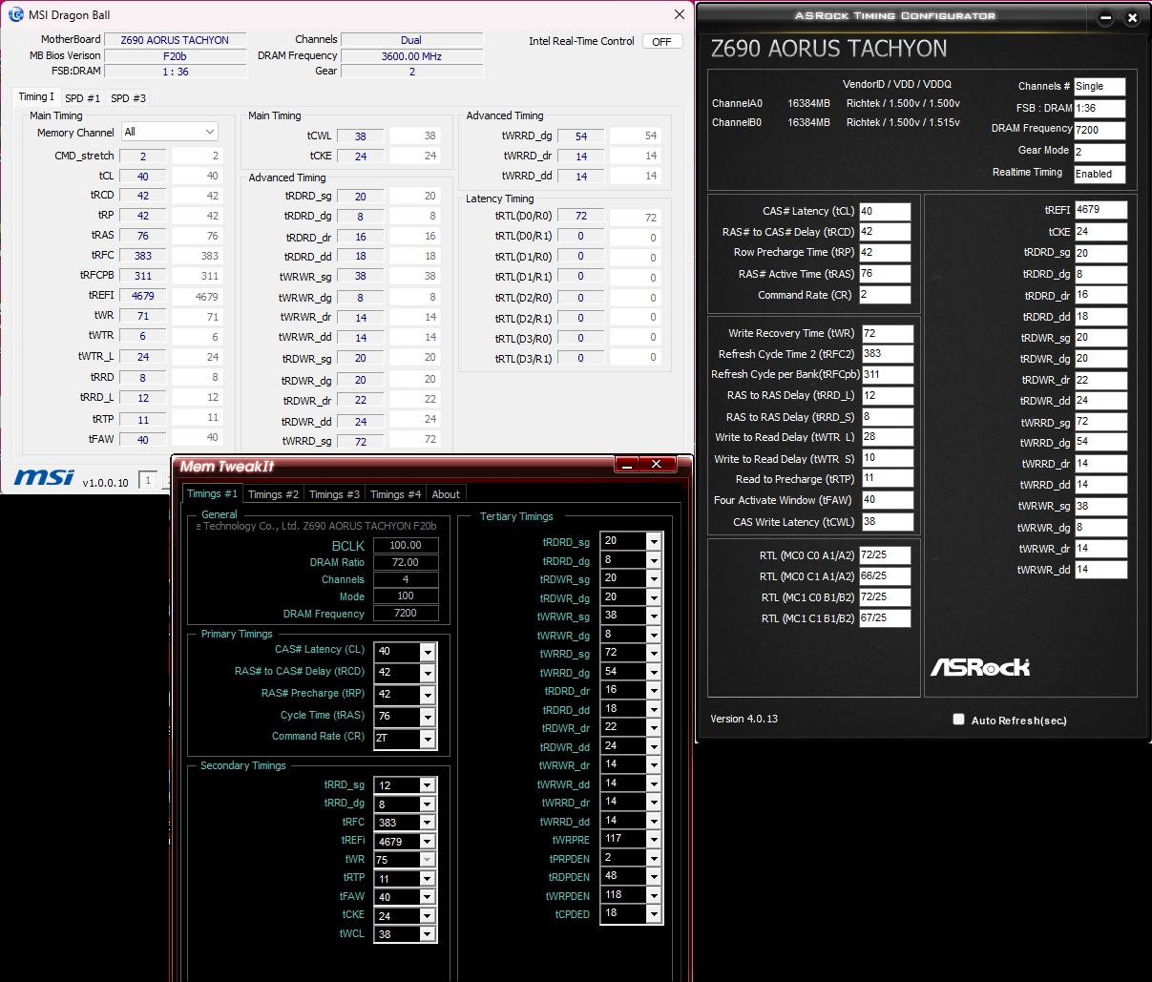Expand the tCPDED dropdown in Tertiary Timings
Image resolution: width=1152 pixels, height=982 pixels.
[x=654, y=914]
